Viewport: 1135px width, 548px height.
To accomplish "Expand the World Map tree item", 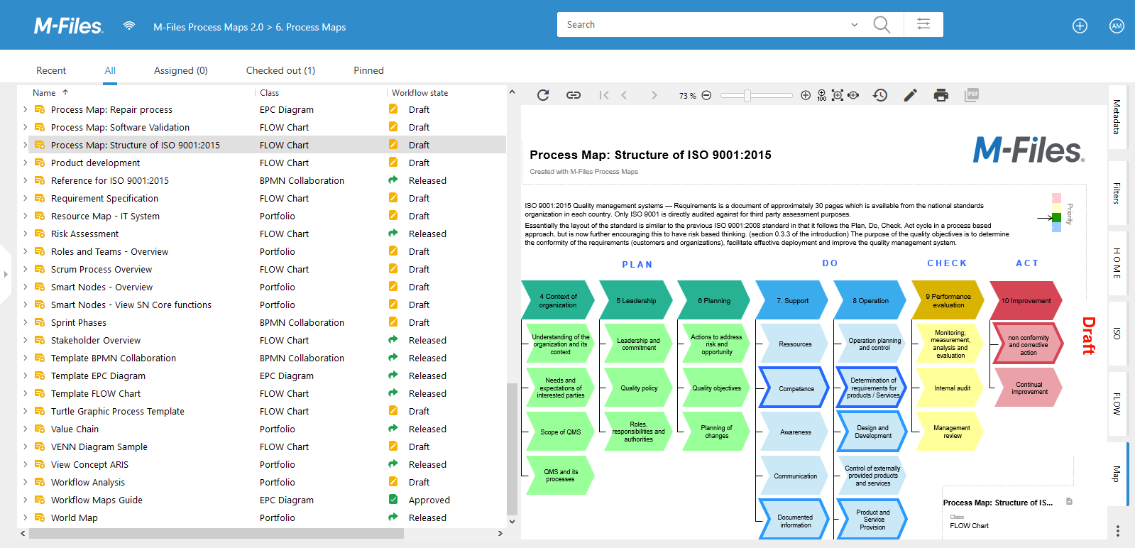I will (x=26, y=517).
